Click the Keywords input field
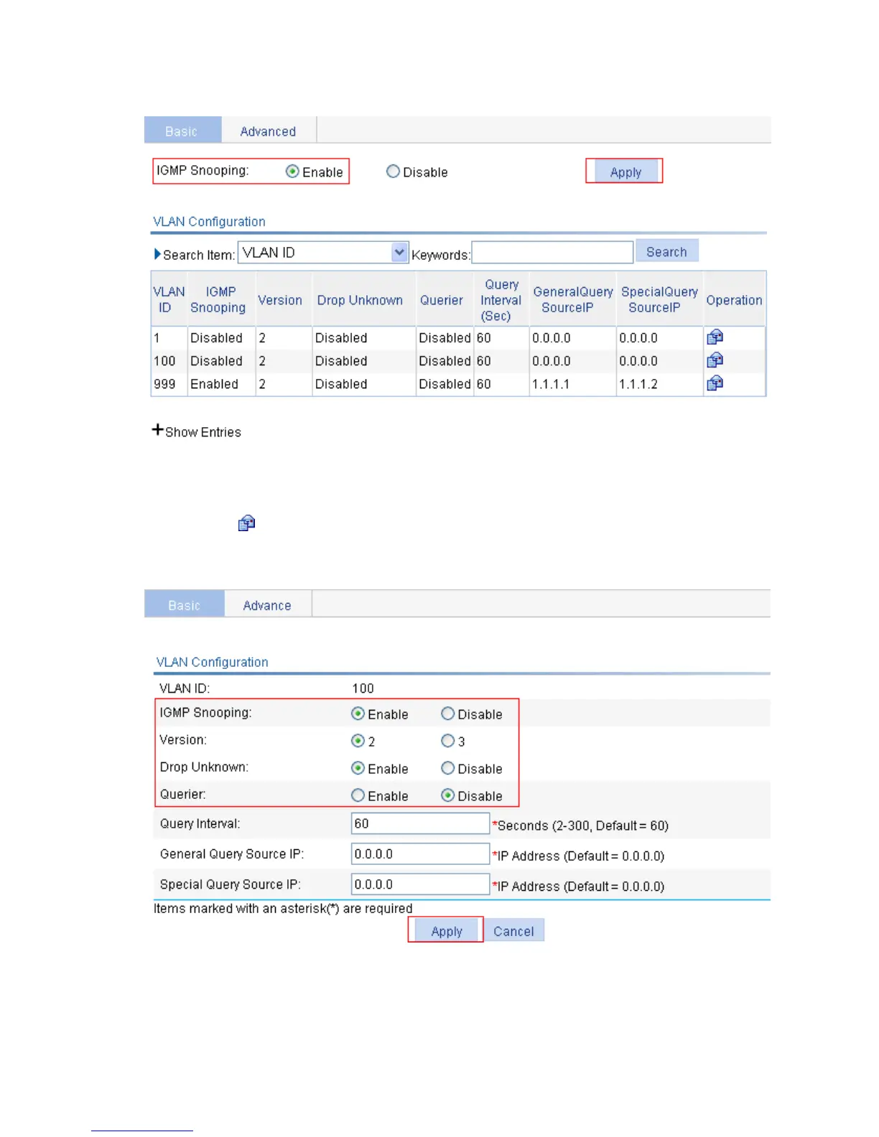Image resolution: width=879 pixels, height=1137 pixels. (552, 253)
